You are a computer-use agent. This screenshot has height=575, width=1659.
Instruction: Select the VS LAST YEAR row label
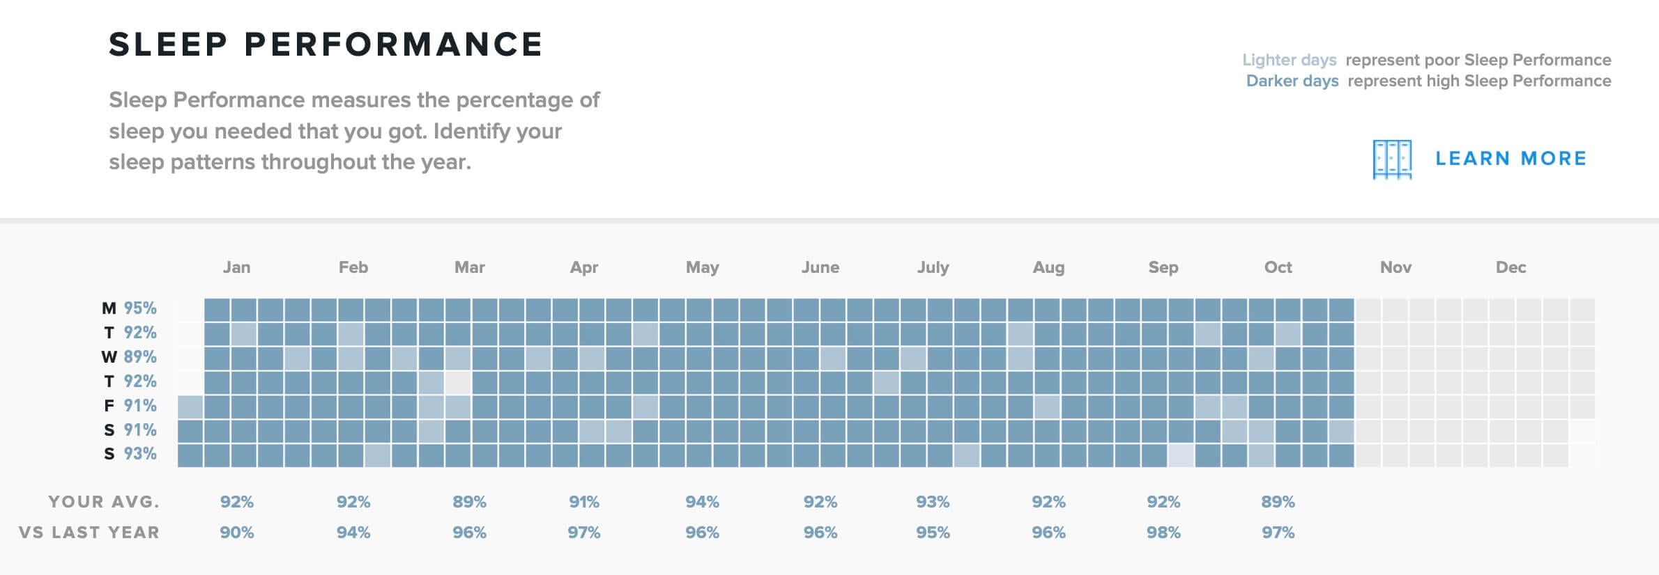click(x=91, y=533)
